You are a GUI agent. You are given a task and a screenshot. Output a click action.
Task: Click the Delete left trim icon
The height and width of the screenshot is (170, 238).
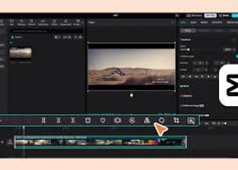[x=58, y=120]
